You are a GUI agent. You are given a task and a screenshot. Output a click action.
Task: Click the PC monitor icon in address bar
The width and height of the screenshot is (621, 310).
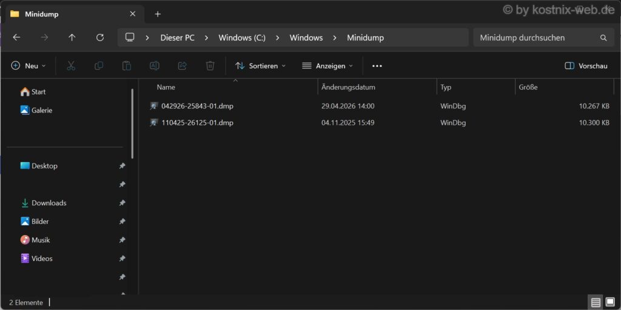[x=130, y=38]
